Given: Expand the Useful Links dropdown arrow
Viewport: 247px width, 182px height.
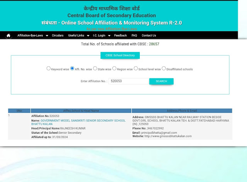Looking at the screenshot, I should [x=88, y=36].
